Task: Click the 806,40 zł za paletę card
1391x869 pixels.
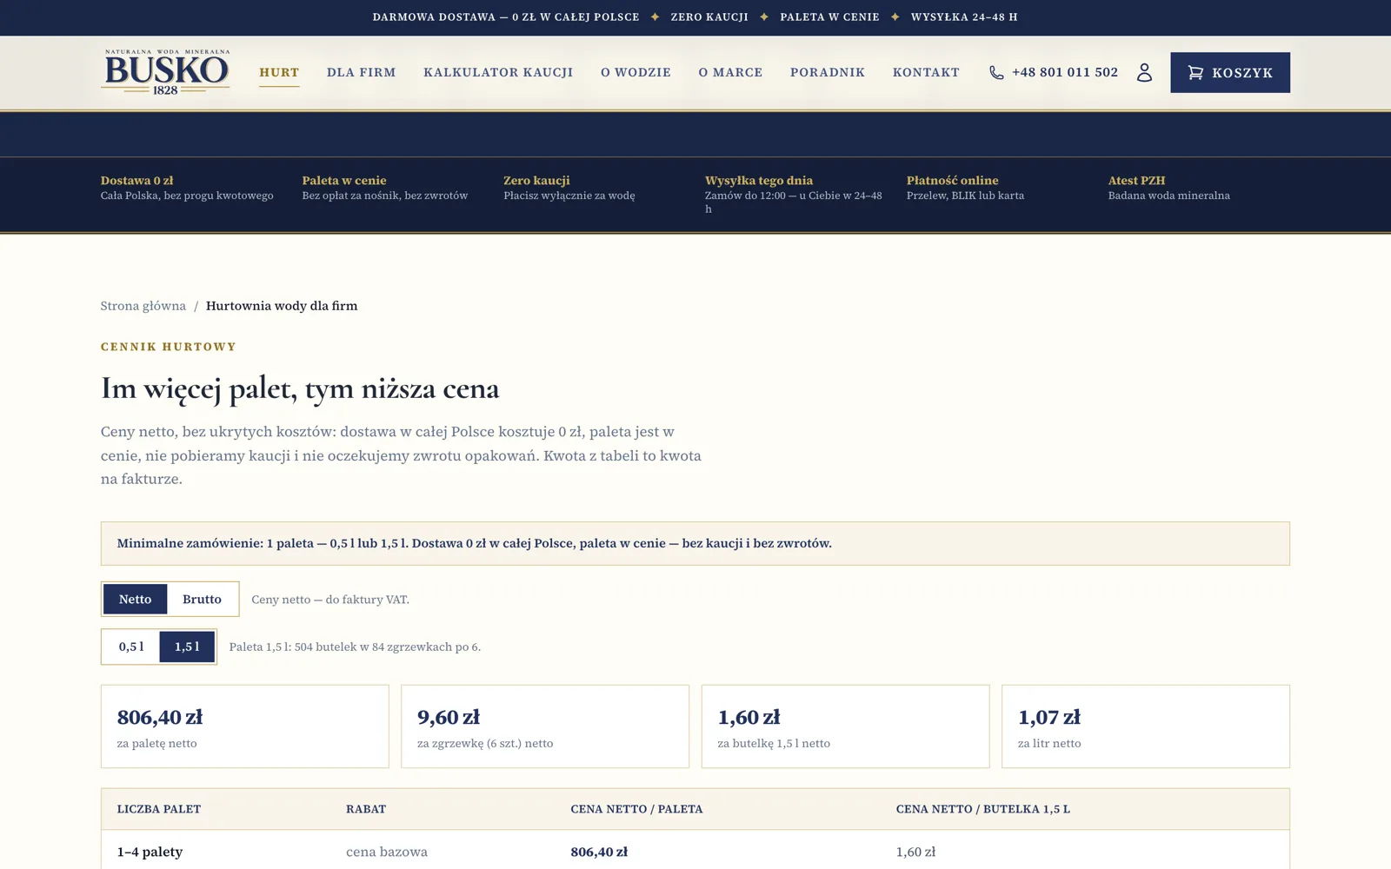Action: pyautogui.click(x=245, y=726)
